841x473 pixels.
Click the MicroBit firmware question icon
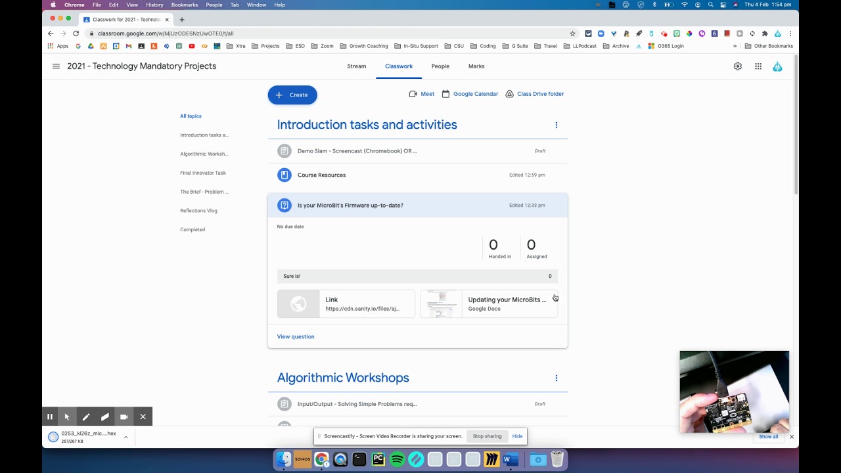(x=284, y=205)
